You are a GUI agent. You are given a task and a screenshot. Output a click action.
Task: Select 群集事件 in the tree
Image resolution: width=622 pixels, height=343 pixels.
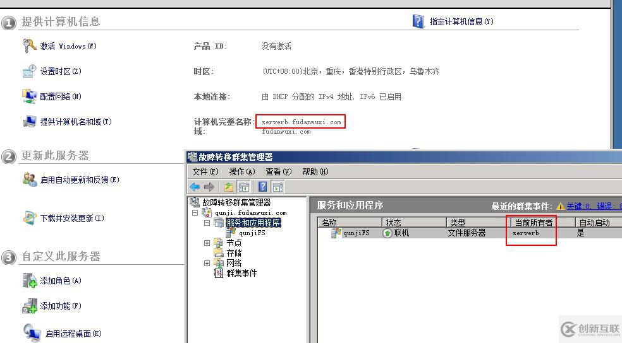(241, 273)
